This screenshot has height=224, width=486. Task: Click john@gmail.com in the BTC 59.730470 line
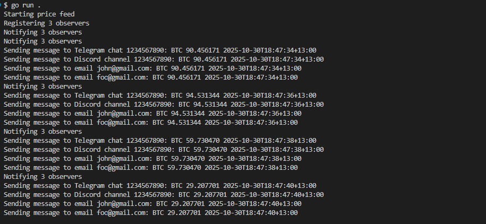point(122,158)
